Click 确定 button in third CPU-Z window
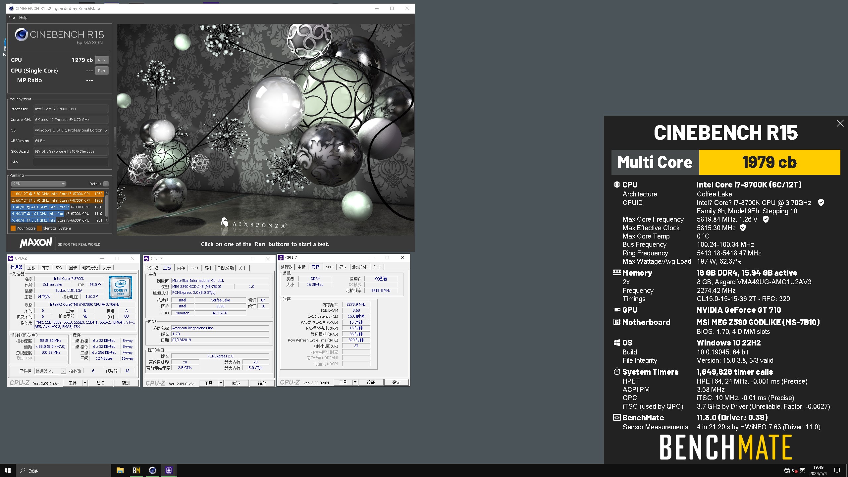 [x=396, y=382]
